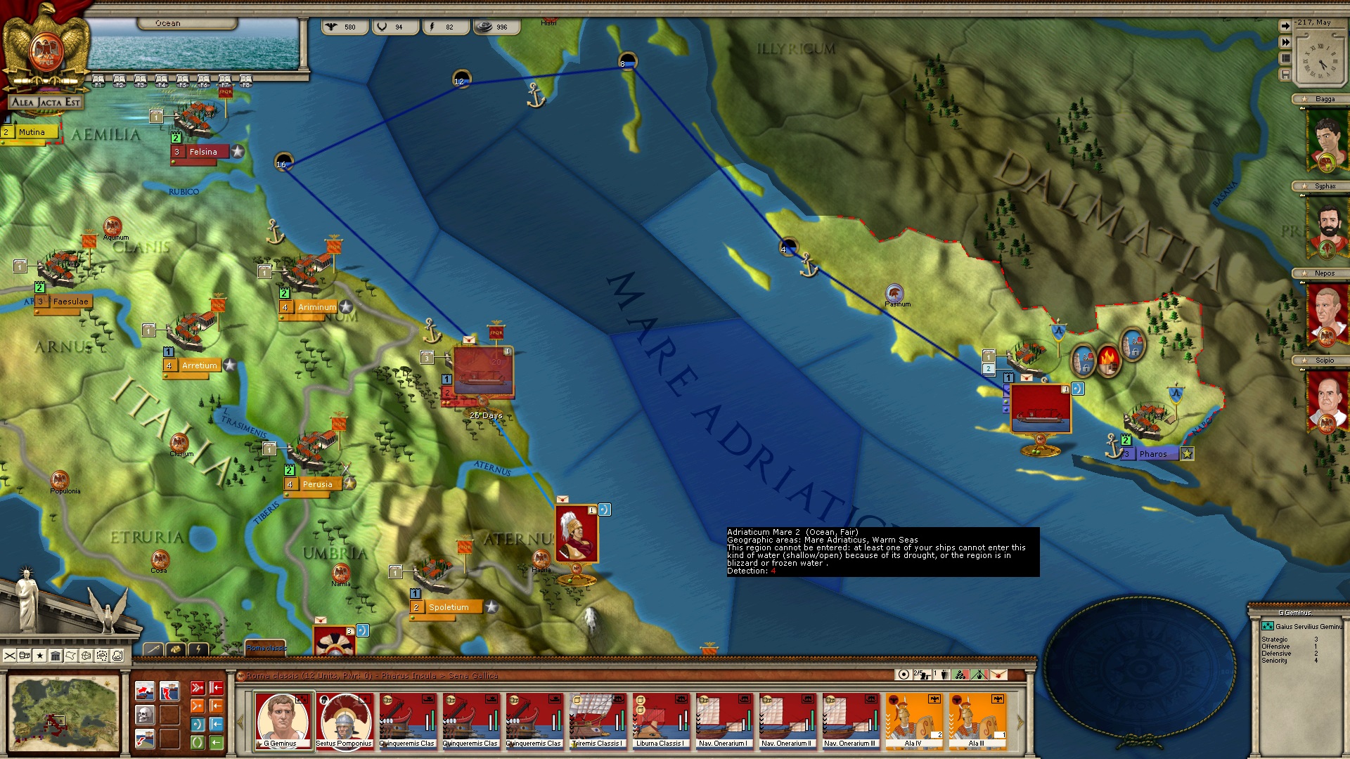Toggle the star objectives map filter
Image resolution: width=1350 pixels, height=759 pixels.
[40, 656]
